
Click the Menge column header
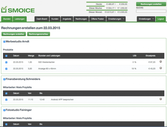pos(31,56)
